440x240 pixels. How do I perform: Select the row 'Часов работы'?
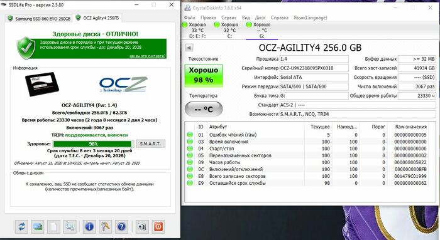307,162
